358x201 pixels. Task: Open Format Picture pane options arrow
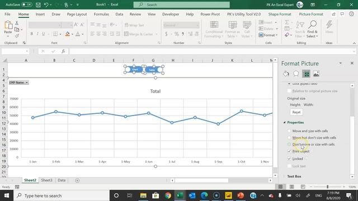[x=341, y=63]
